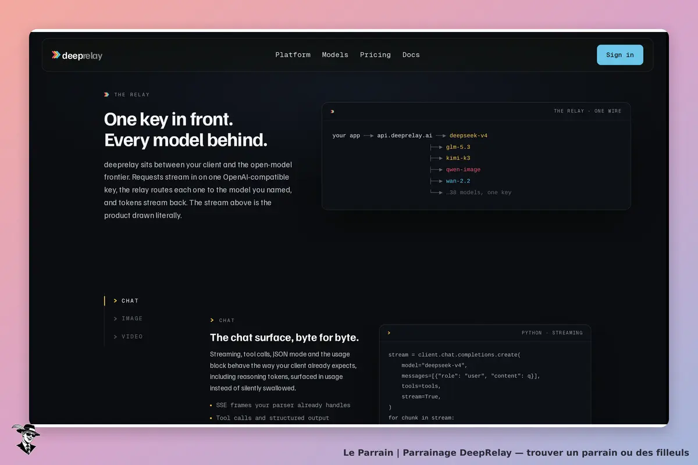Click the code line "stream=True,"

tap(421, 396)
